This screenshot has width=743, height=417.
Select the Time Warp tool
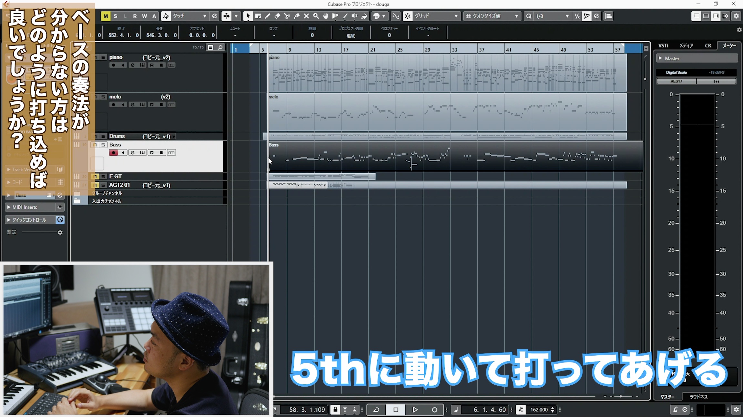pyautogui.click(x=335, y=16)
